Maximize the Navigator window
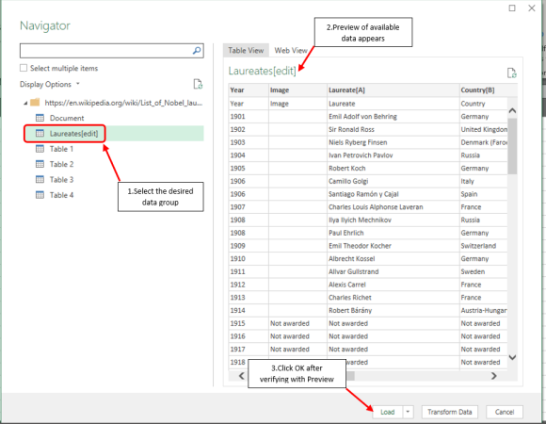This screenshot has height=424, width=546. (x=512, y=8)
